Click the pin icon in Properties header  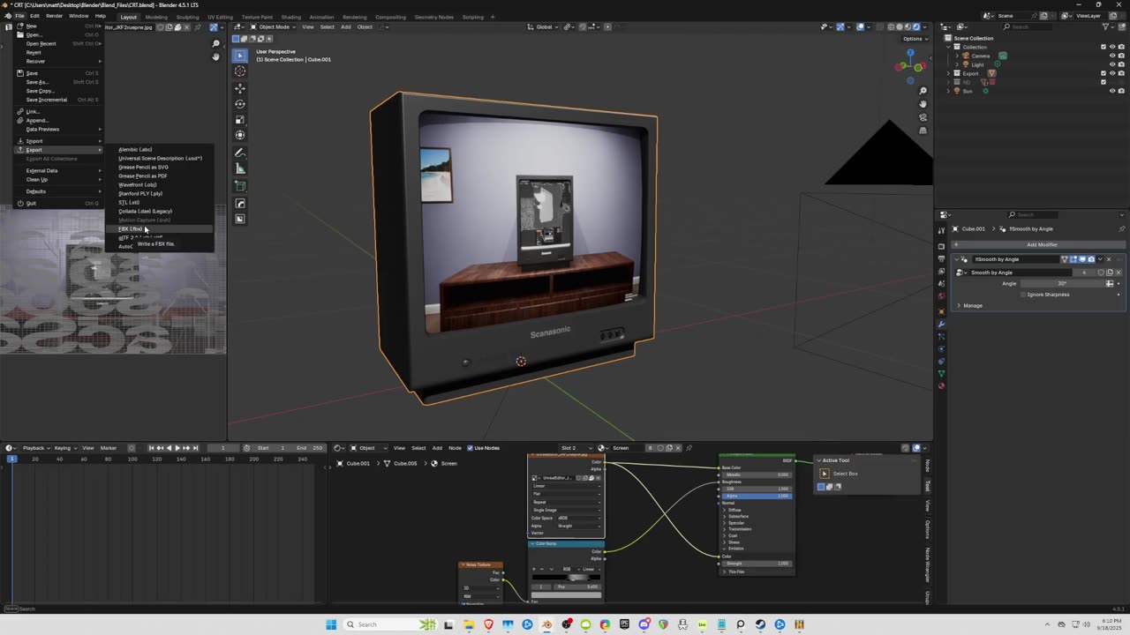[x=1121, y=228]
